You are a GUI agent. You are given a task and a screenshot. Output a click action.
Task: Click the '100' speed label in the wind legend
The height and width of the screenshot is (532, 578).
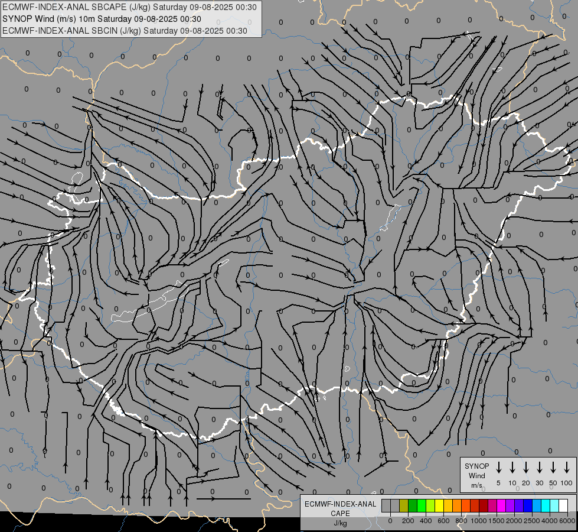[567, 483]
